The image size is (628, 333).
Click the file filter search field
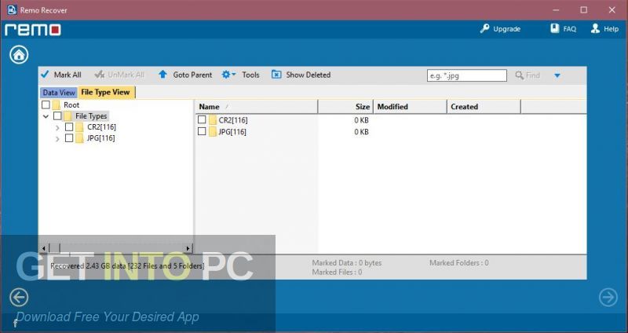click(467, 75)
